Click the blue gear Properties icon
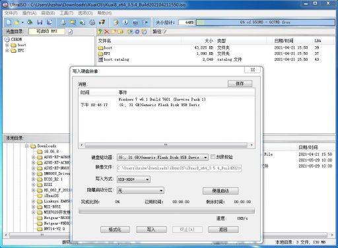The width and height of the screenshot is (338, 248). click(137, 32)
